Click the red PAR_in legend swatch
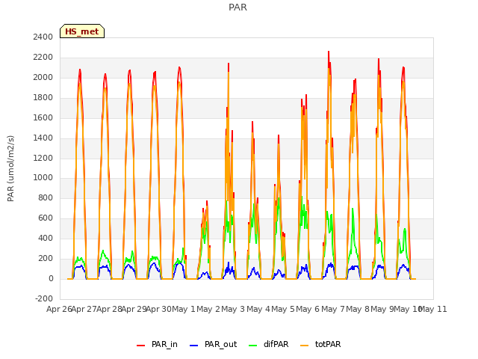The height and width of the screenshot is (359, 478). tap(141, 346)
